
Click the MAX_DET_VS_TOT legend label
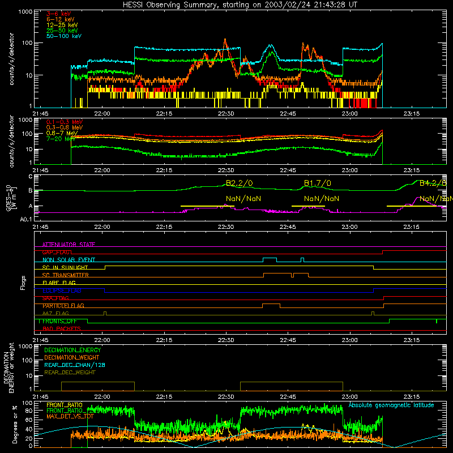(70, 416)
